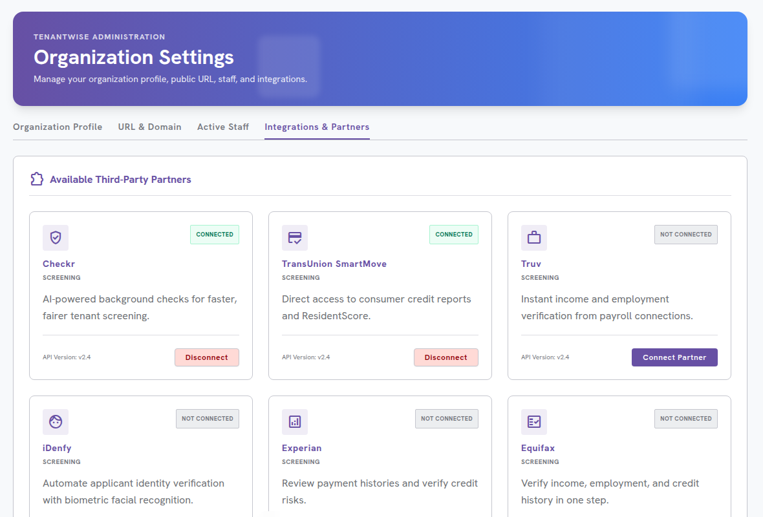The width and height of the screenshot is (763, 517).
Task: Click the Truv briefcase icon
Action: click(534, 237)
